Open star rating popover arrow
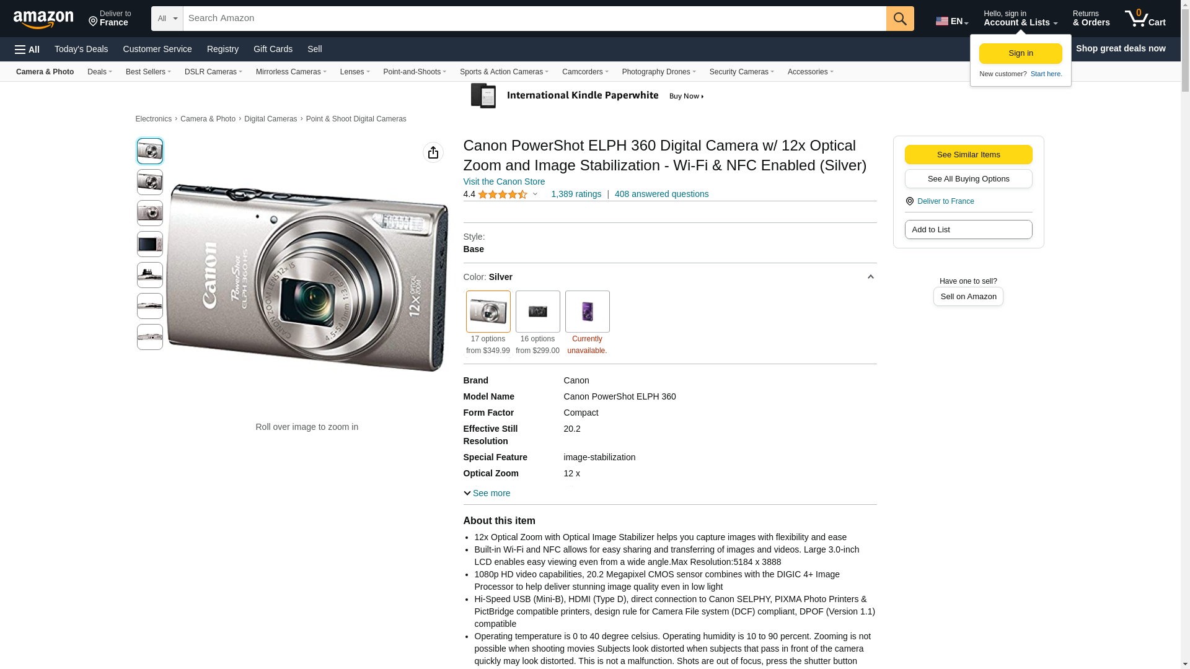 535,195
